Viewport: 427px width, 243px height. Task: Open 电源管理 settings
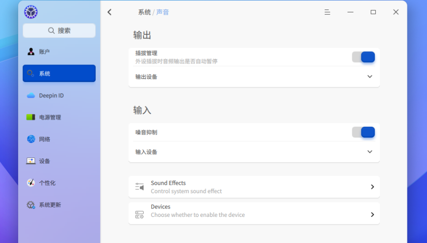pos(59,117)
